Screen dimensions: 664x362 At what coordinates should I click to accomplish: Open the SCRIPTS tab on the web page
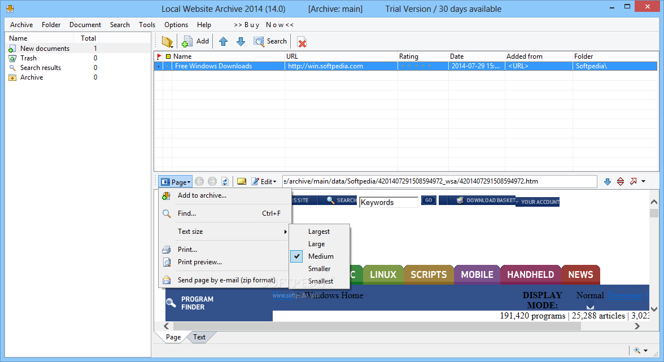pos(429,275)
